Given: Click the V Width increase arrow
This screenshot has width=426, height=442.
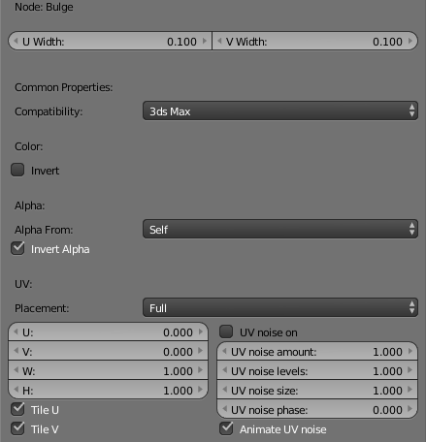Looking at the screenshot, I should coord(410,41).
